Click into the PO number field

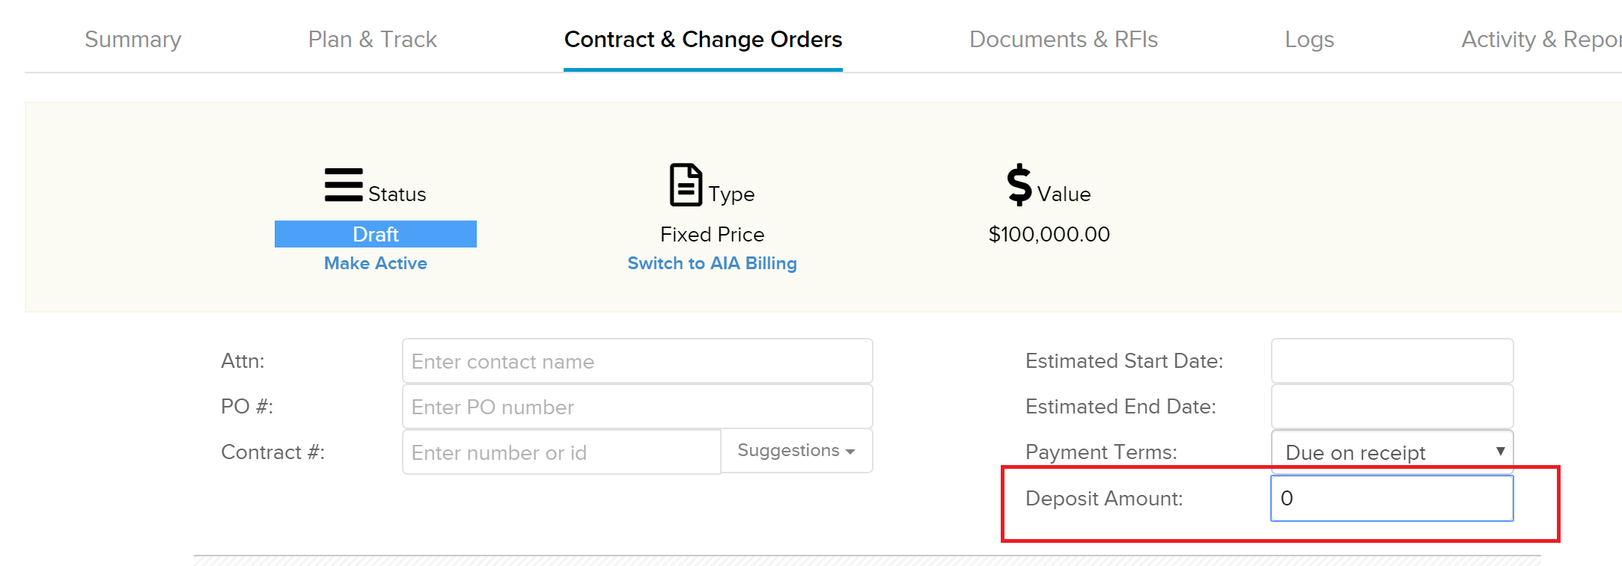pyautogui.click(x=638, y=407)
